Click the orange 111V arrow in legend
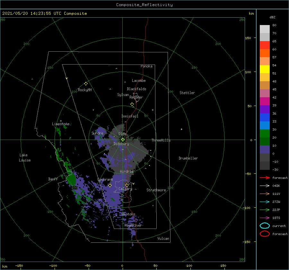The height and width of the screenshot is (270, 289). click(x=265, y=194)
